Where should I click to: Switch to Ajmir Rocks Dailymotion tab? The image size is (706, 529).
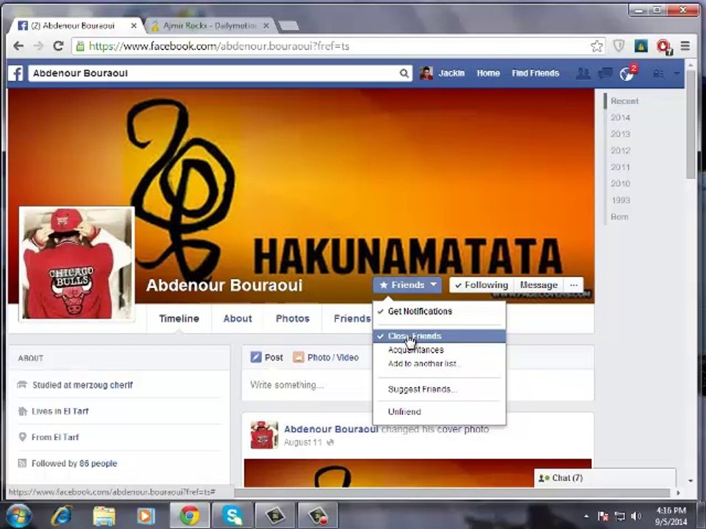(x=210, y=26)
